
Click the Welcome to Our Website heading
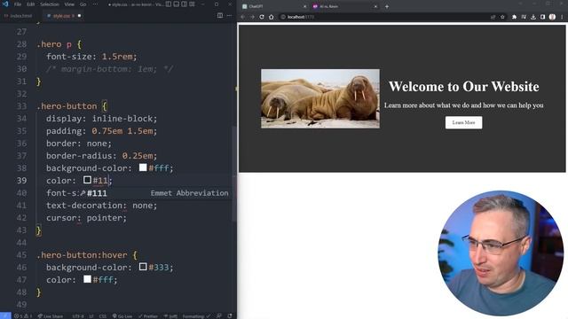pyautogui.click(x=463, y=87)
